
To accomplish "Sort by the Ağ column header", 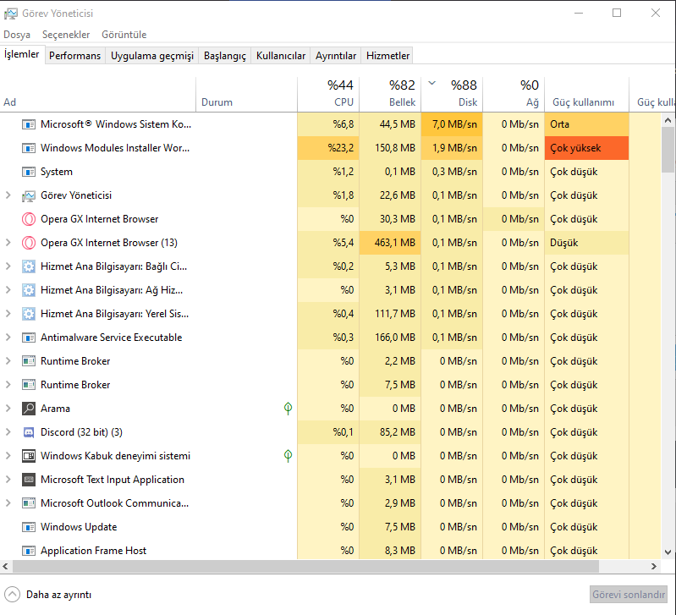I will (514, 94).
